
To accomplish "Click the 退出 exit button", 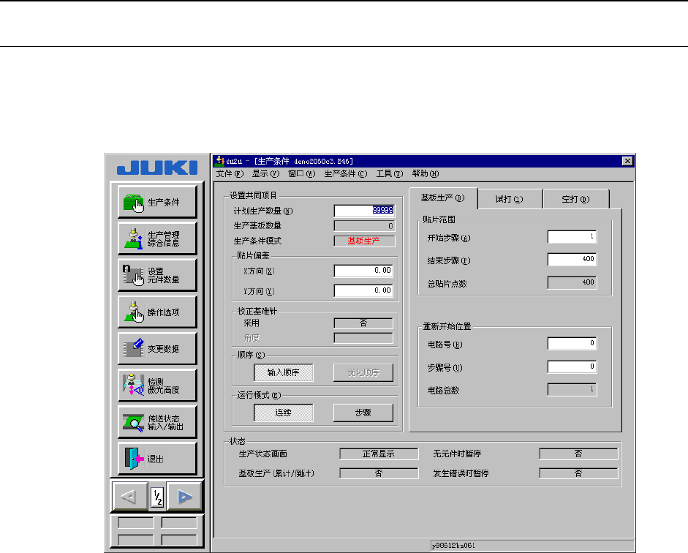I will pyautogui.click(x=157, y=459).
